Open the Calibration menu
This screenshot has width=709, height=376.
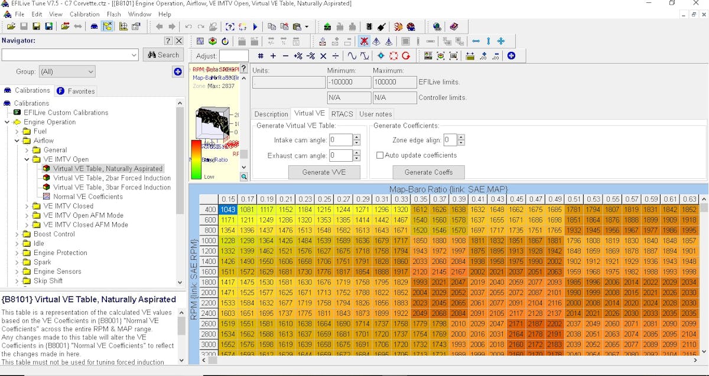[84, 14]
